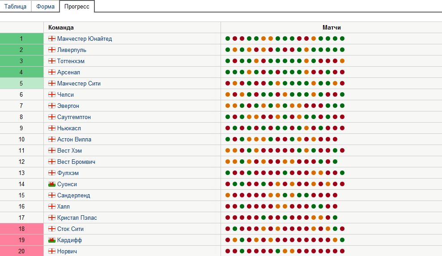Image resolution: width=442 pixels, height=256 pixels.
Task: Select the Кристал Пэлас team link
Action: coord(77,218)
